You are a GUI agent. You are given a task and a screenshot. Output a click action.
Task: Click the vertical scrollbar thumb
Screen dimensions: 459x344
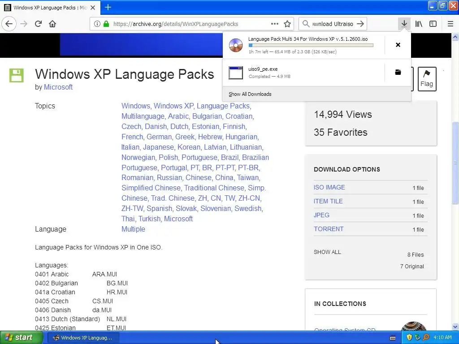(455, 162)
